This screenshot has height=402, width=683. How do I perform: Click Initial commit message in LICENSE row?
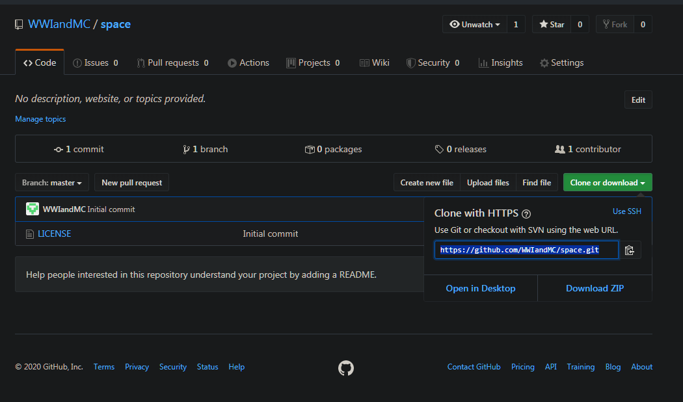[x=271, y=234]
